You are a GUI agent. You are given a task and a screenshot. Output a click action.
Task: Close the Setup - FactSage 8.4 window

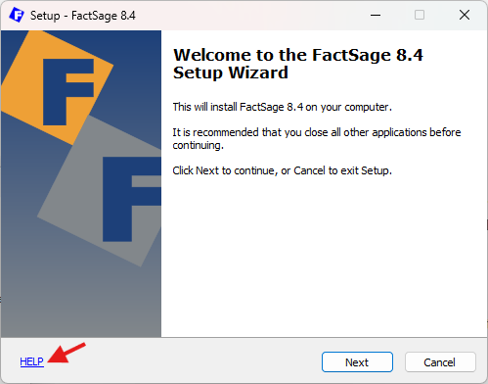coord(465,15)
